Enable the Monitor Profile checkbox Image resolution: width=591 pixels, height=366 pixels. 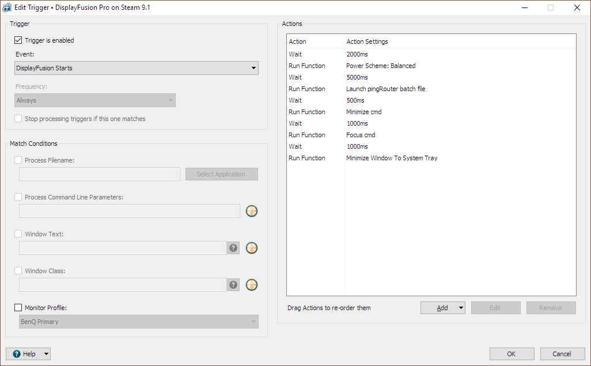click(18, 308)
